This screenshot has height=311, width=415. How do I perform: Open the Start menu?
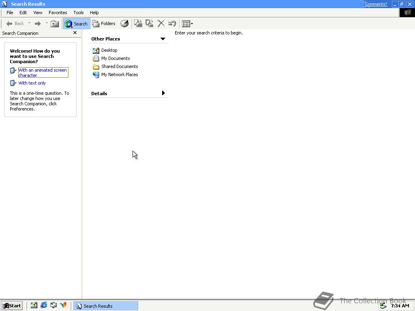point(12,306)
